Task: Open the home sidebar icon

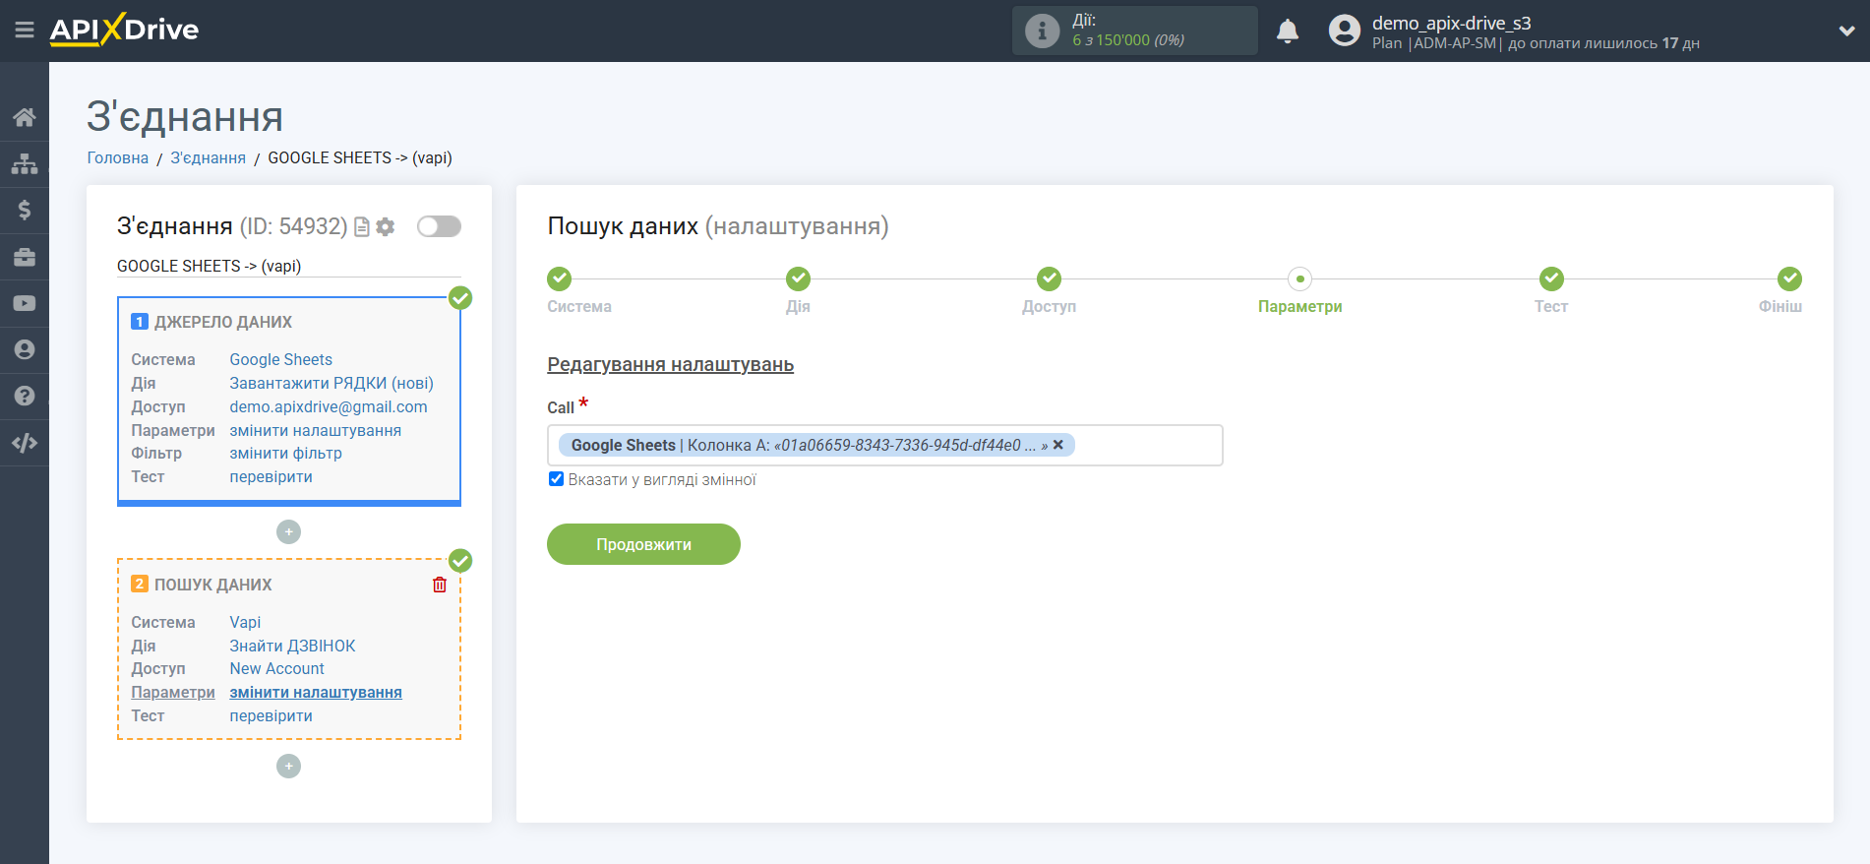Action: [x=25, y=118]
